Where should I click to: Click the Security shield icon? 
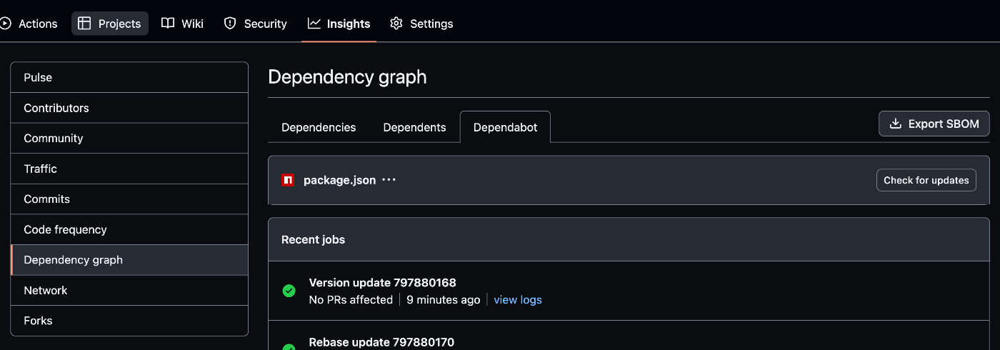pos(230,24)
